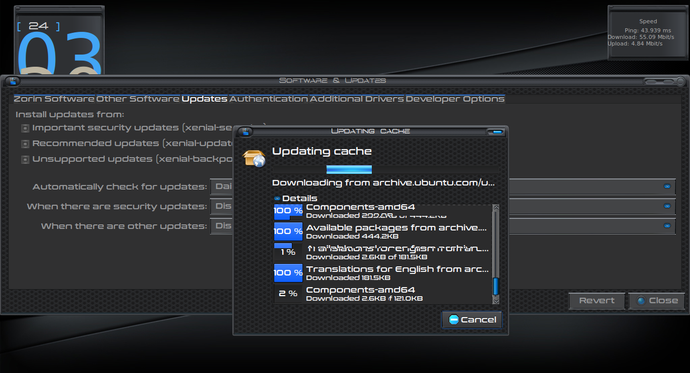The height and width of the screenshot is (373, 690).
Task: Click the round button in Software & Updates titlebar
Action: 679,81
